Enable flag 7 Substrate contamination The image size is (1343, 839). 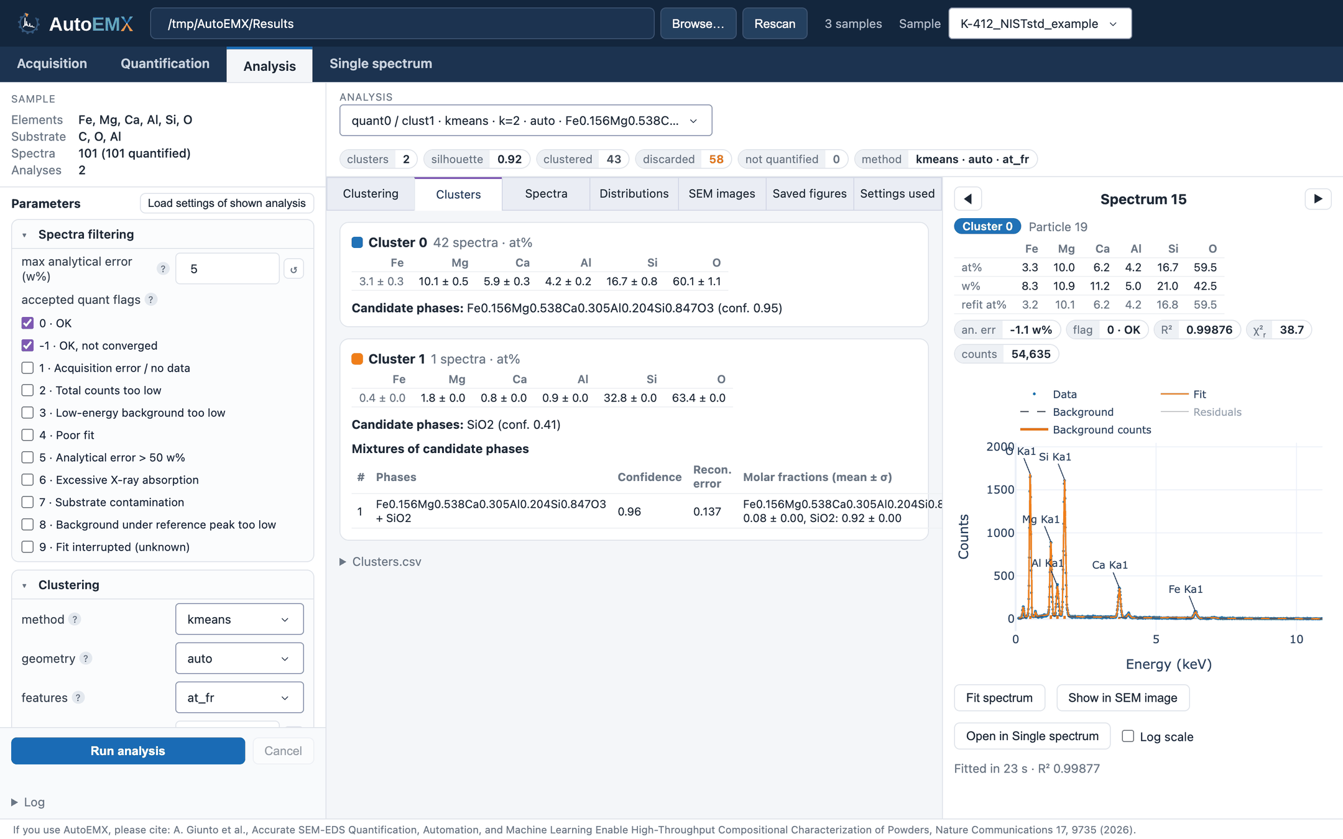pyautogui.click(x=27, y=502)
